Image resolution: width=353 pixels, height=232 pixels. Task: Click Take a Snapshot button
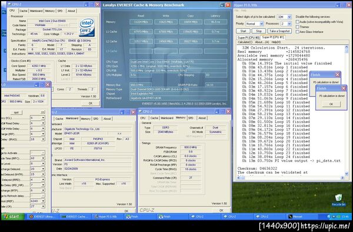point(279,31)
